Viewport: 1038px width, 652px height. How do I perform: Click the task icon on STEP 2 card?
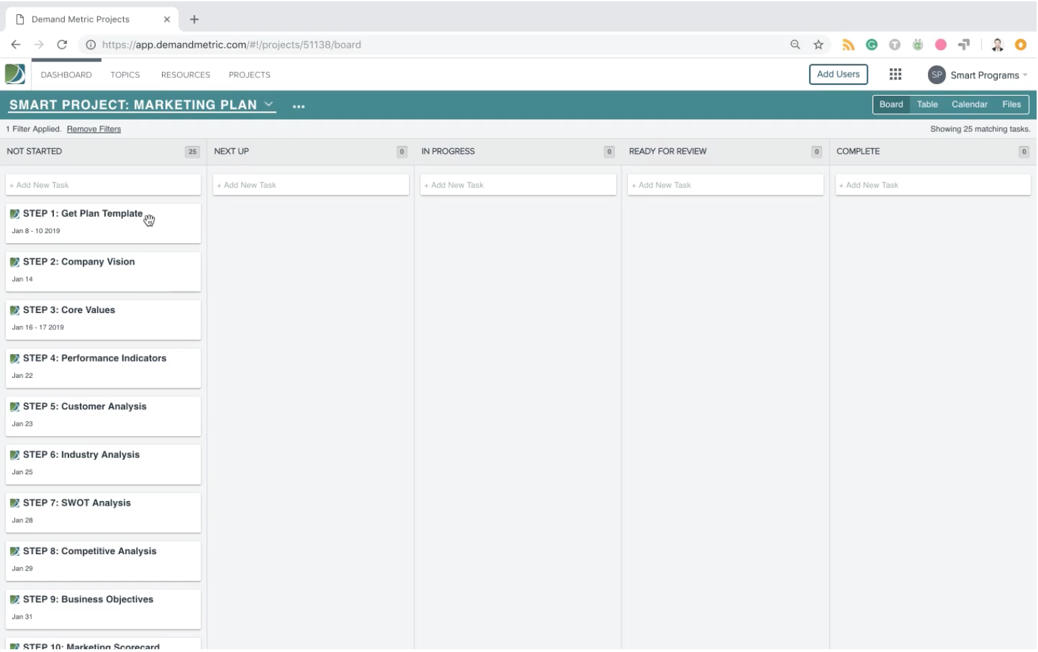click(15, 262)
